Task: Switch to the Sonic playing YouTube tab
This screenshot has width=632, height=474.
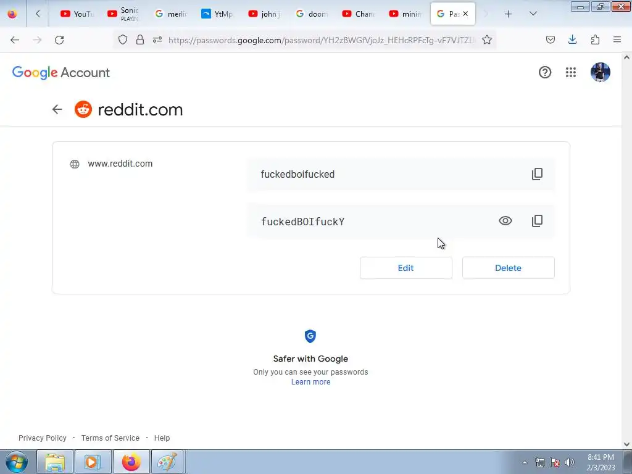Action: [x=123, y=14]
